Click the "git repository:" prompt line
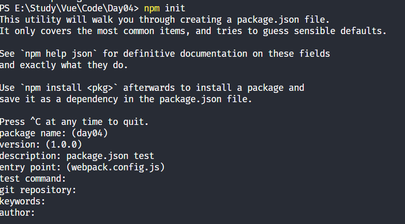Viewport: 405px width, 224px height. pyautogui.click(x=38, y=190)
